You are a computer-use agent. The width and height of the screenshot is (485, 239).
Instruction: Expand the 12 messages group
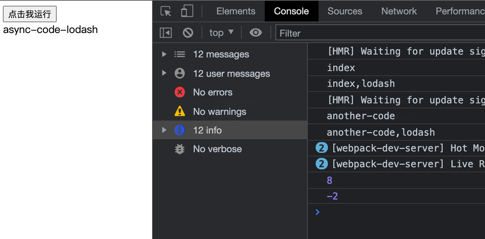(x=164, y=54)
